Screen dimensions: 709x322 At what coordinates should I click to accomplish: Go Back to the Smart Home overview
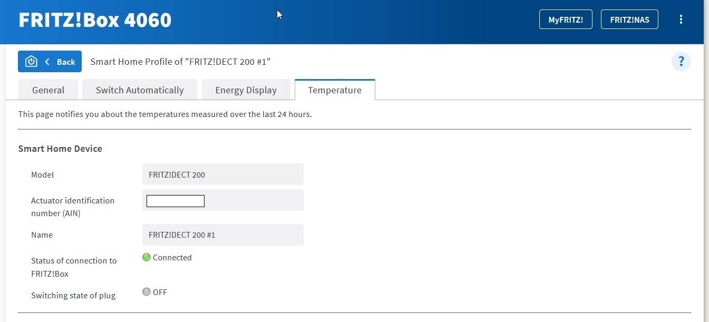coord(50,62)
